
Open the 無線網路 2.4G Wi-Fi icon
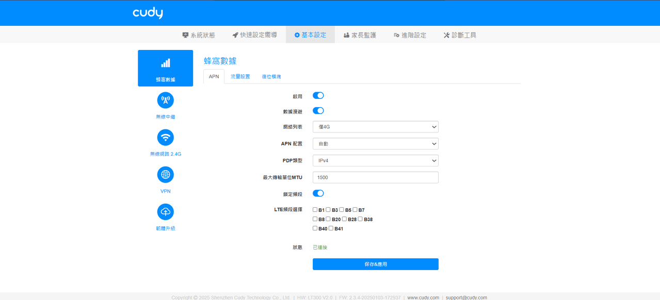(166, 137)
